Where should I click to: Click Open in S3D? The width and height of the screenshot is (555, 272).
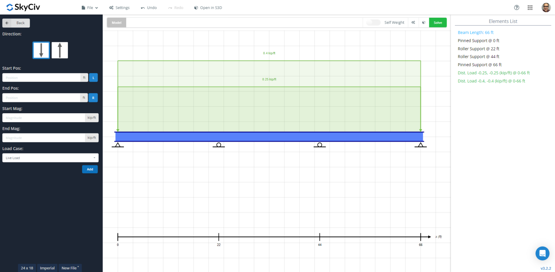click(208, 8)
